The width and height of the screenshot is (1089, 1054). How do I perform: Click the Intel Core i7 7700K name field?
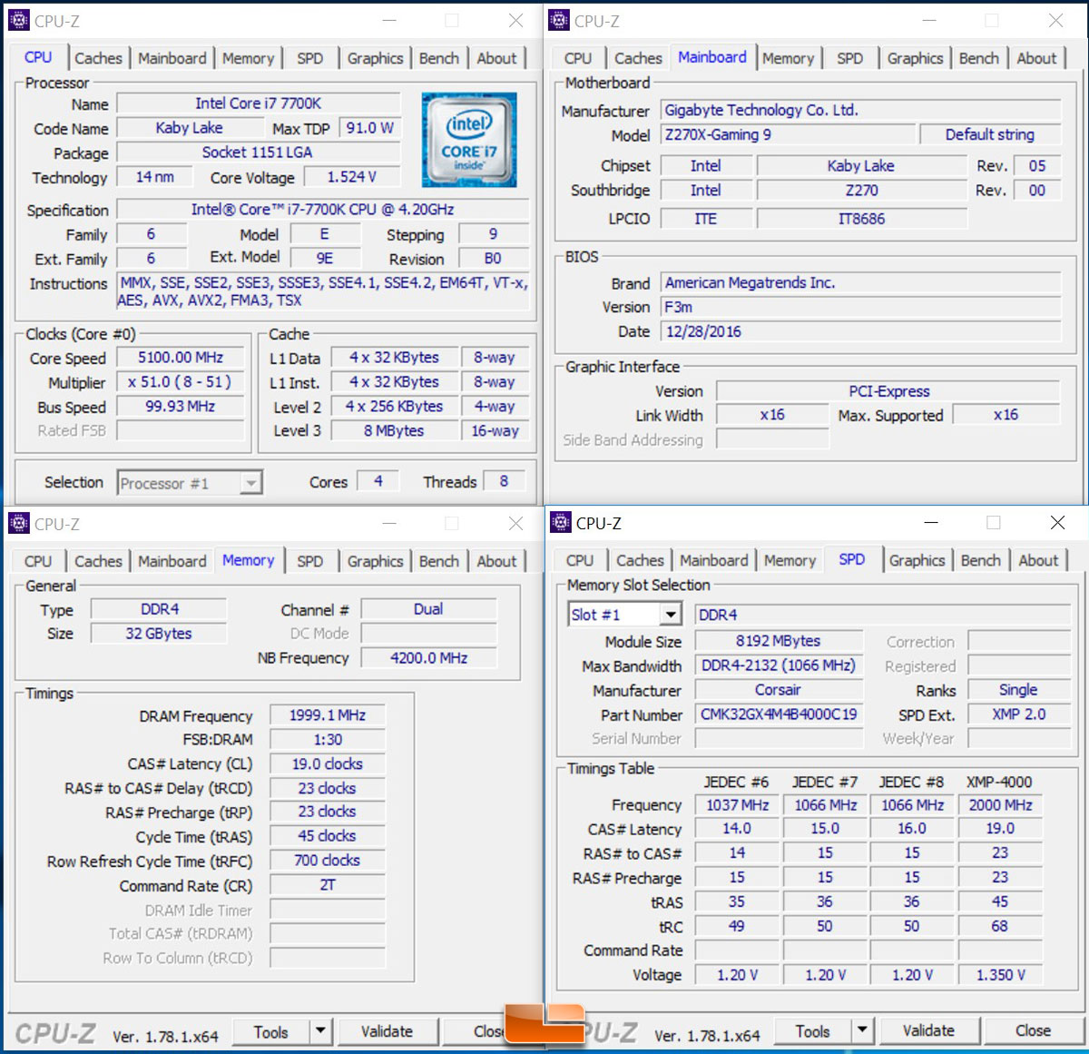pyautogui.click(x=259, y=103)
